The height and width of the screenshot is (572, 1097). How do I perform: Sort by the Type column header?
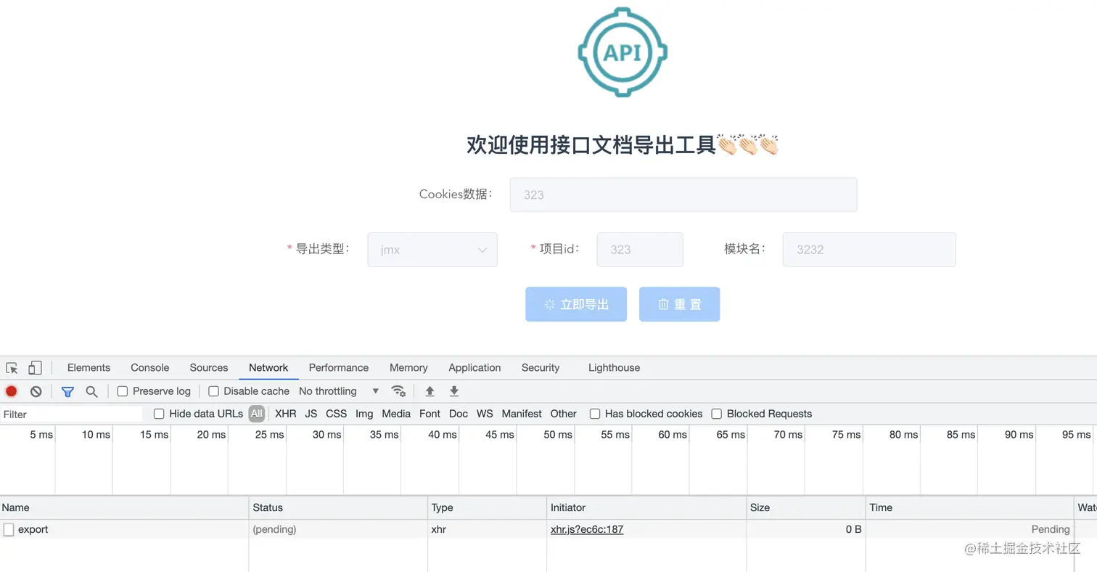point(487,507)
